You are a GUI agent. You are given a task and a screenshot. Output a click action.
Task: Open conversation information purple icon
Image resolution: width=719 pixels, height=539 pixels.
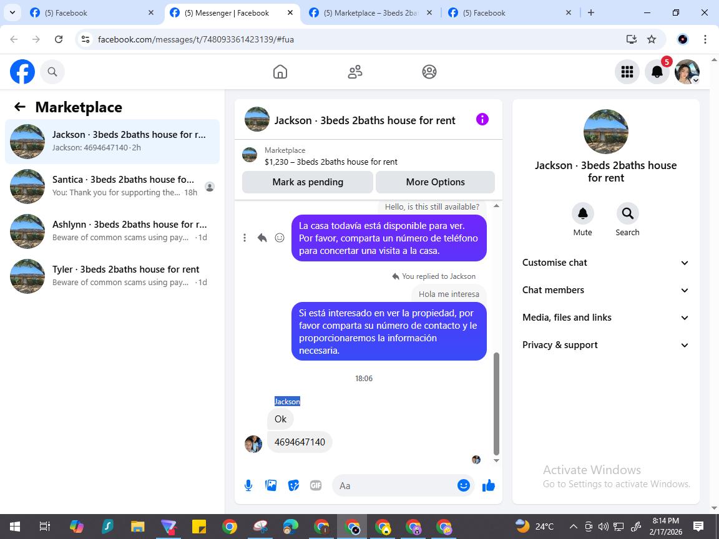click(482, 120)
